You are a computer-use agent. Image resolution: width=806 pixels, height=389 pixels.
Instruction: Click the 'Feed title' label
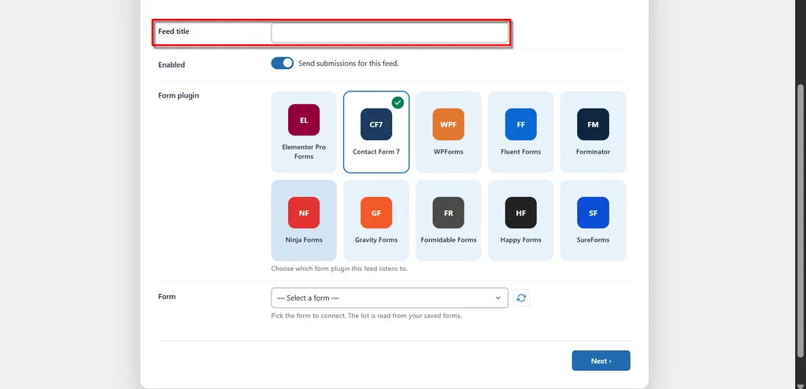pyautogui.click(x=174, y=31)
